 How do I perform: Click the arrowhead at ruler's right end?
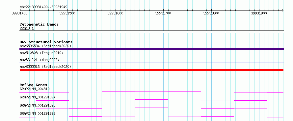(x=283, y=10)
